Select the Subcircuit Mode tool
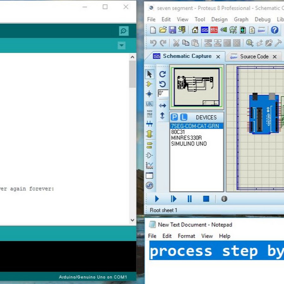The image size is (284, 284). (x=150, y=134)
